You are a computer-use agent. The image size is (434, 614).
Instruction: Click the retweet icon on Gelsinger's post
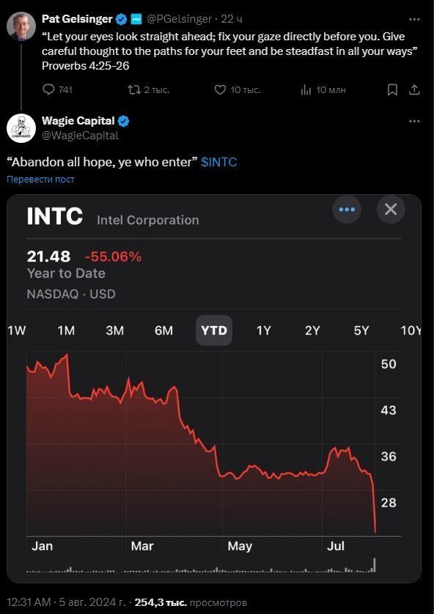click(134, 89)
